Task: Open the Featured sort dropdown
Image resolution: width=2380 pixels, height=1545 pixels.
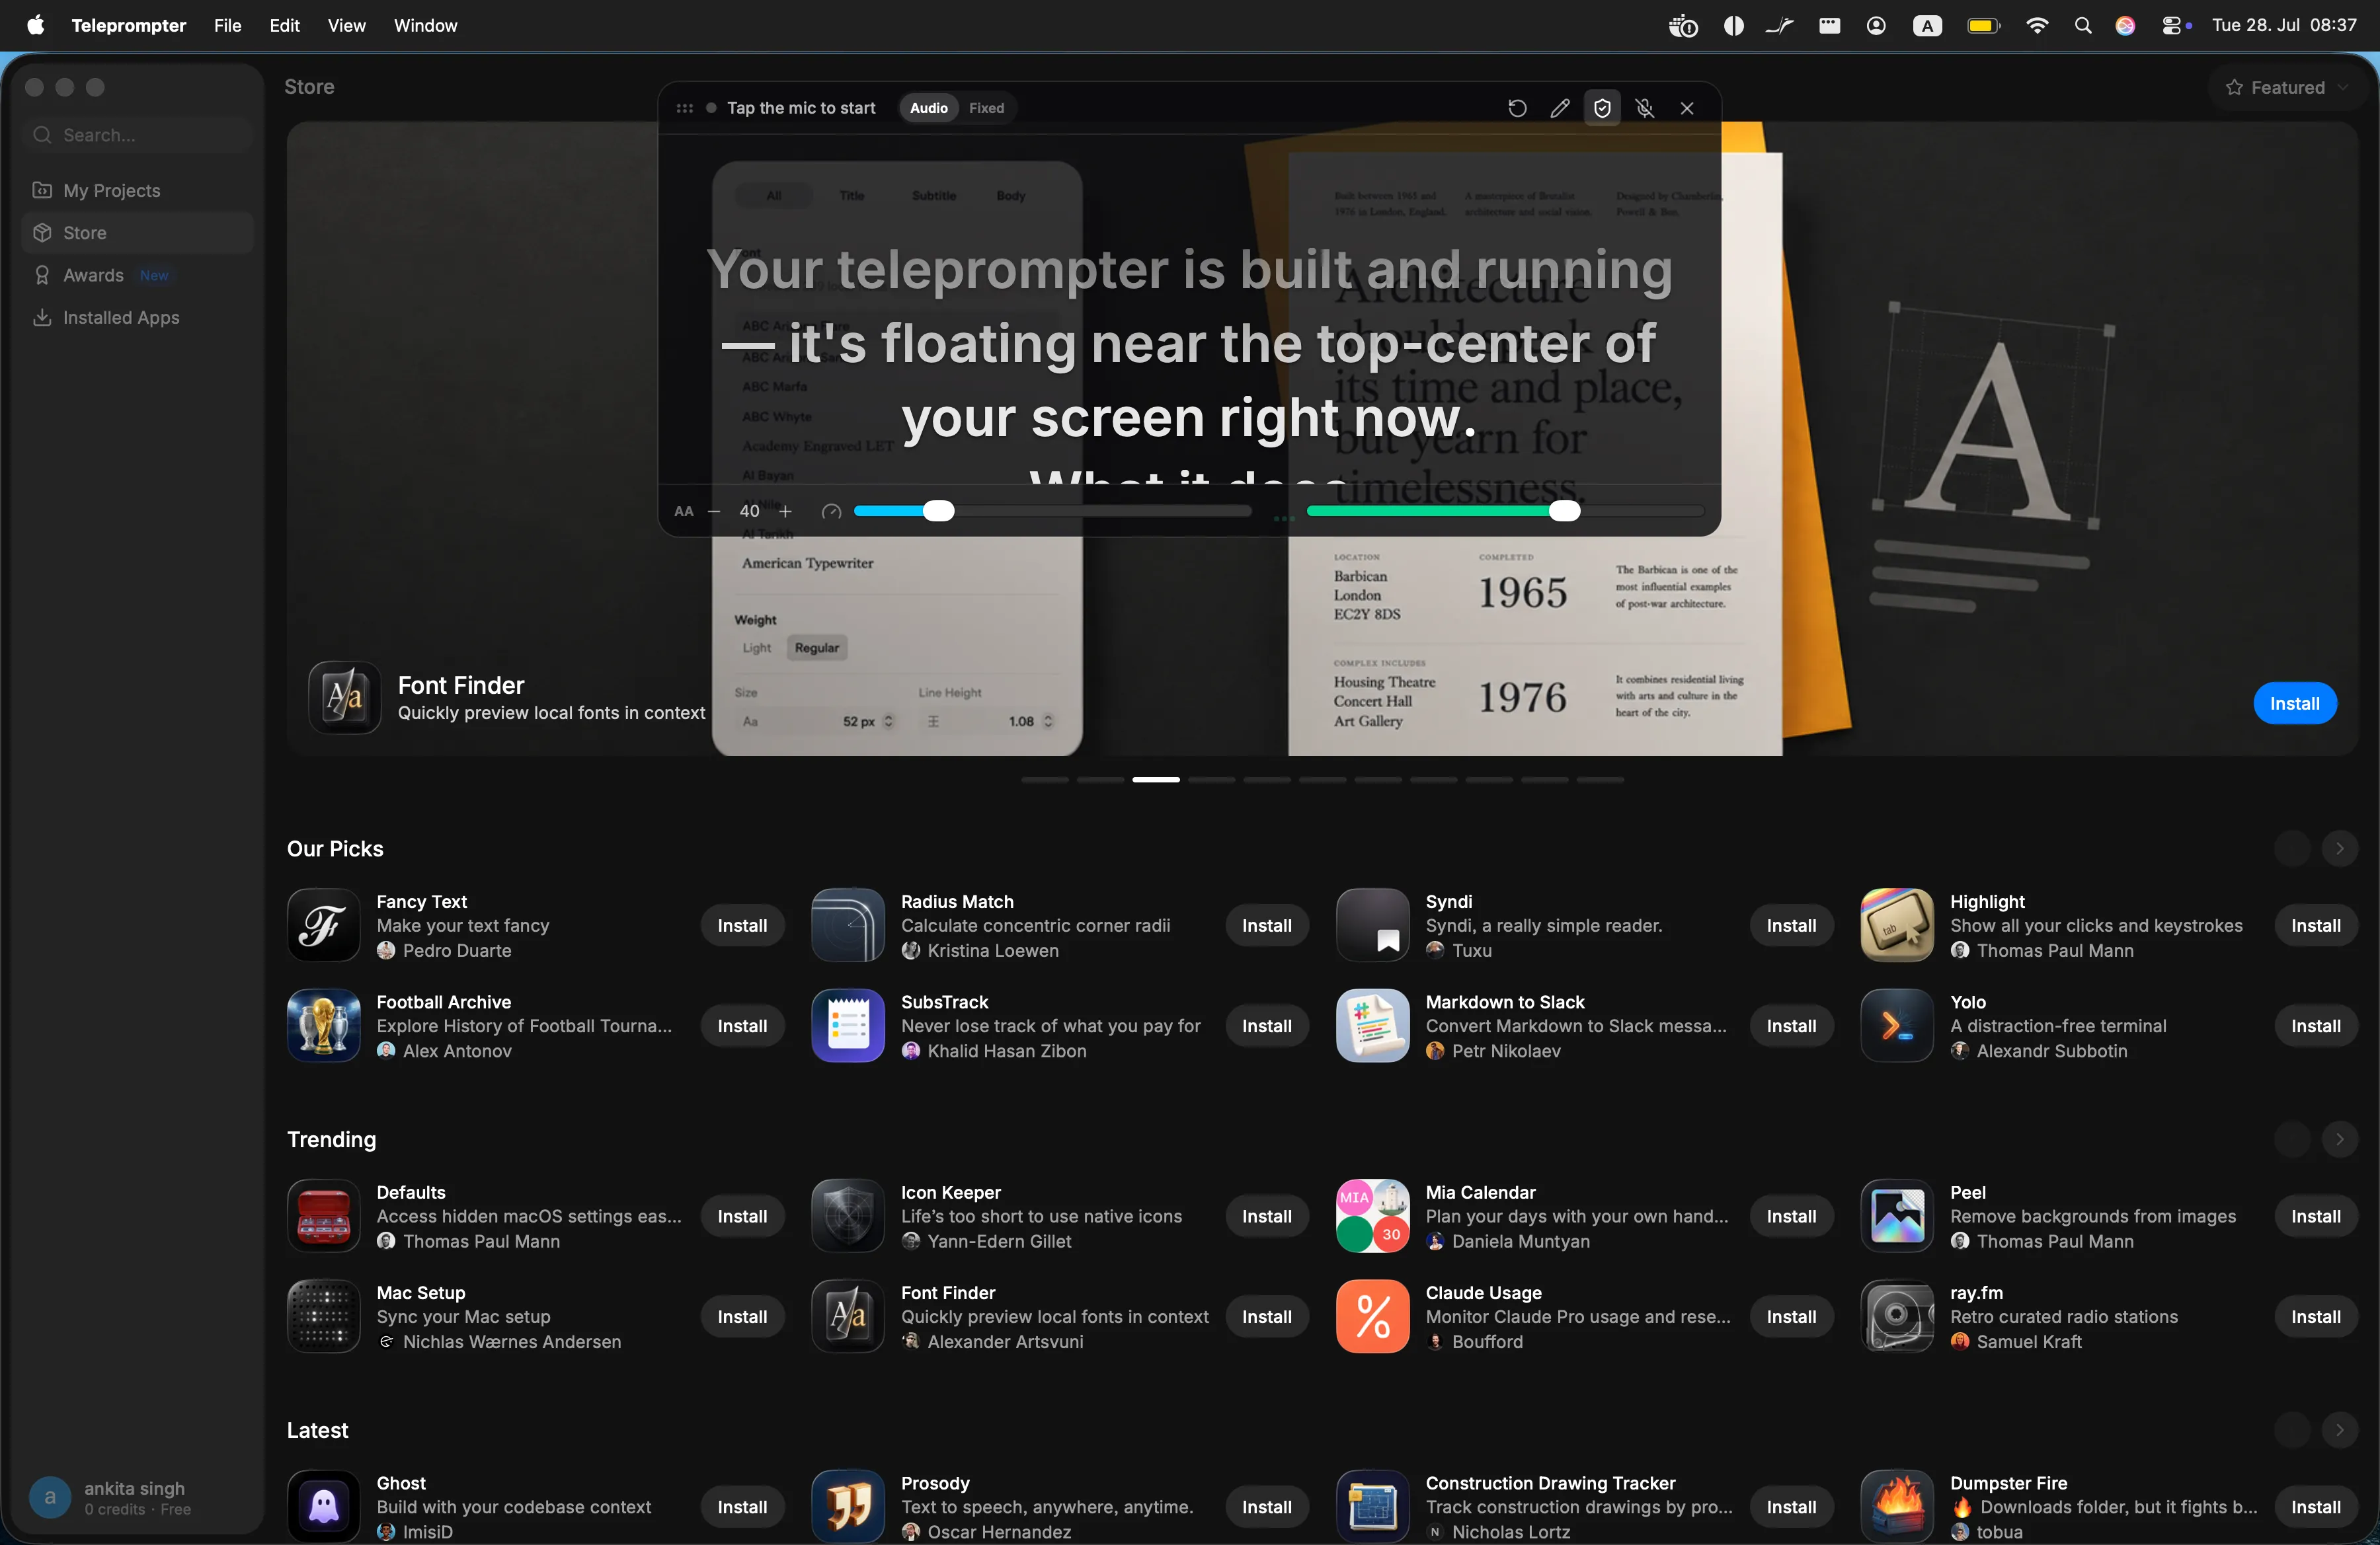Action: pyautogui.click(x=2287, y=88)
